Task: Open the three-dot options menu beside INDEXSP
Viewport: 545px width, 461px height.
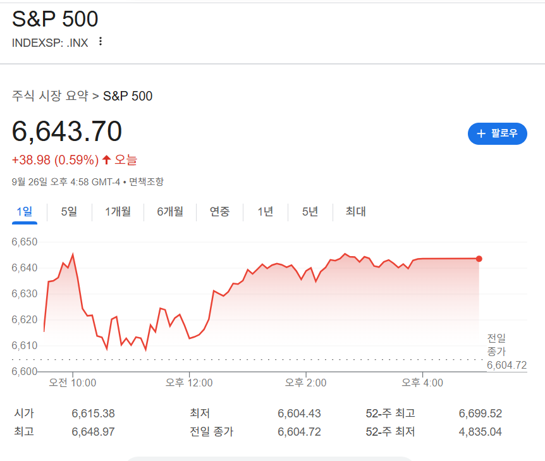Action: tap(100, 40)
